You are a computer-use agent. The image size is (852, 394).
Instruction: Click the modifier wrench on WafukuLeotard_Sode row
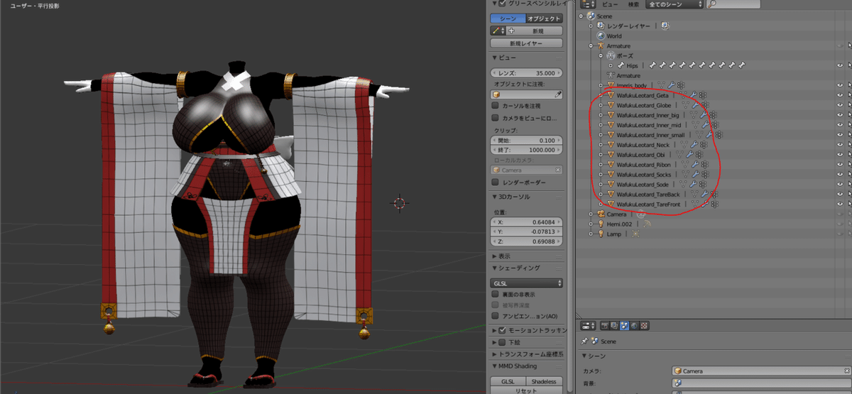pyautogui.click(x=692, y=185)
